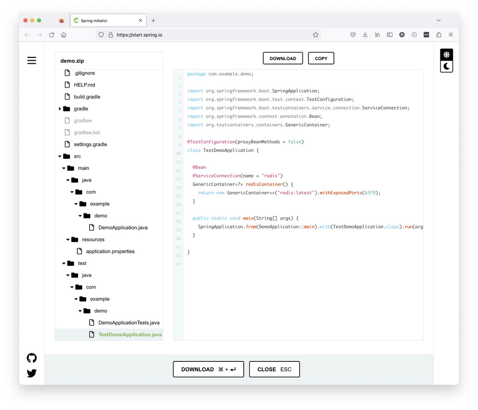478x410 pixels.
Task: Collapse the java folder under main
Action: point(68,180)
